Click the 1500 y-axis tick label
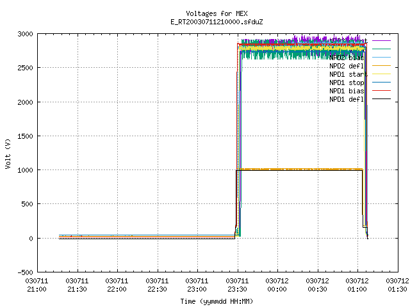410x307 pixels. pyautogui.click(x=26, y=136)
